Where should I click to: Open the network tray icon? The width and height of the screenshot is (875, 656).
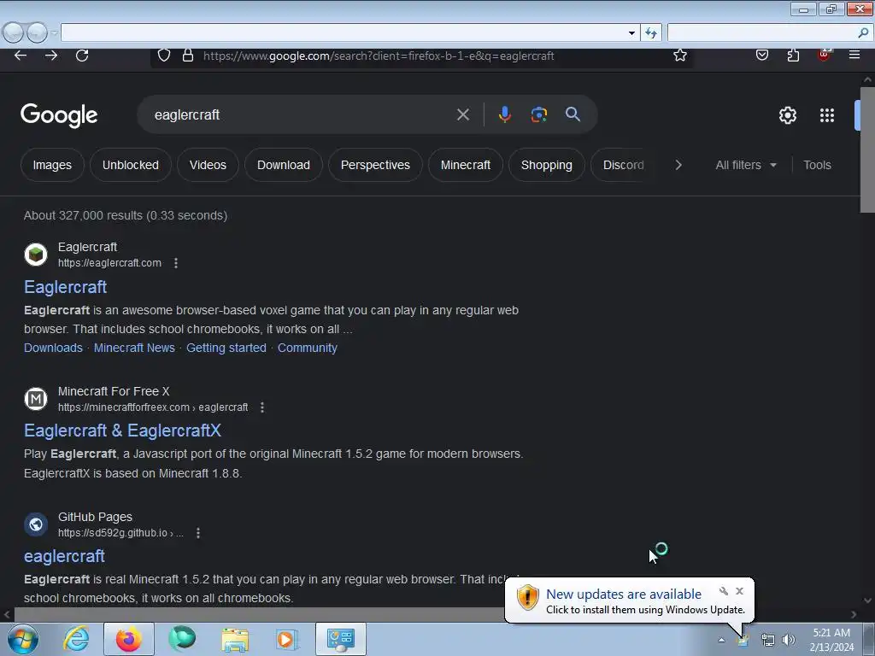(x=768, y=640)
